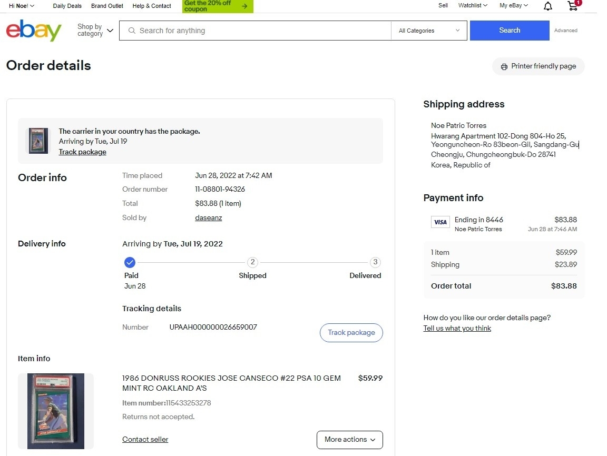The image size is (607, 456).
Task: Click the 1 item $59.99 summary amount
Action: tap(566, 252)
